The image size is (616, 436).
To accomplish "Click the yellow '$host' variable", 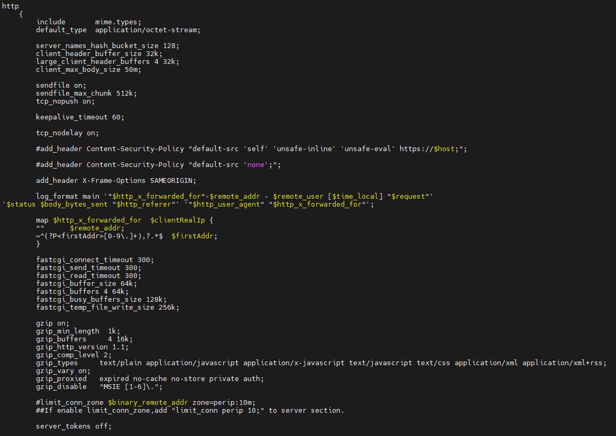I will [444, 149].
